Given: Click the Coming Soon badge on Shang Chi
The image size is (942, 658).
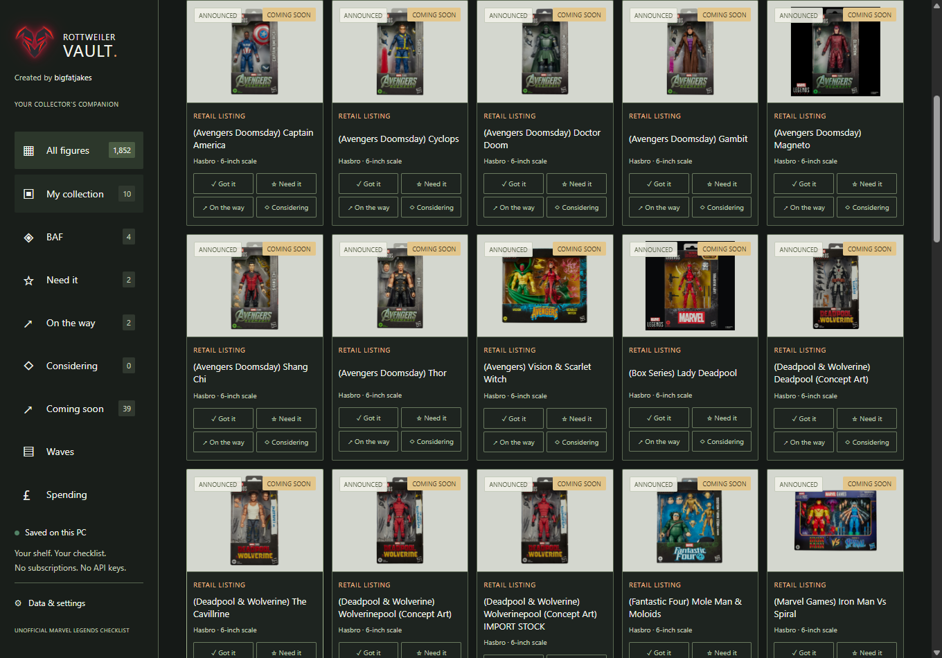Looking at the screenshot, I should (x=289, y=249).
